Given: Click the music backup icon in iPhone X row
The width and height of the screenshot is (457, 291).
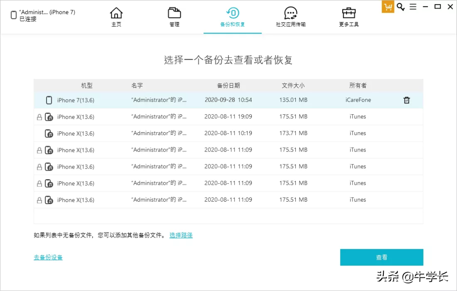Looking at the screenshot, I should (x=49, y=116).
